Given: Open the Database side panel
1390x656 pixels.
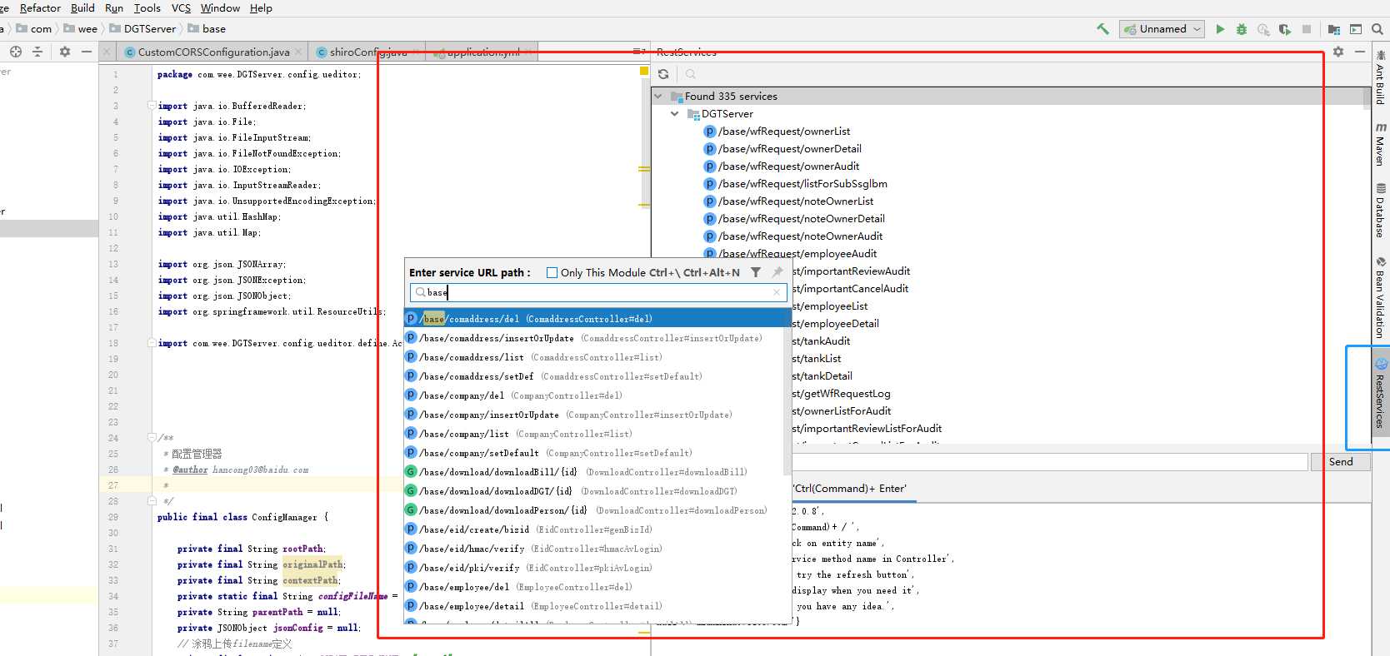Looking at the screenshot, I should coord(1381,211).
